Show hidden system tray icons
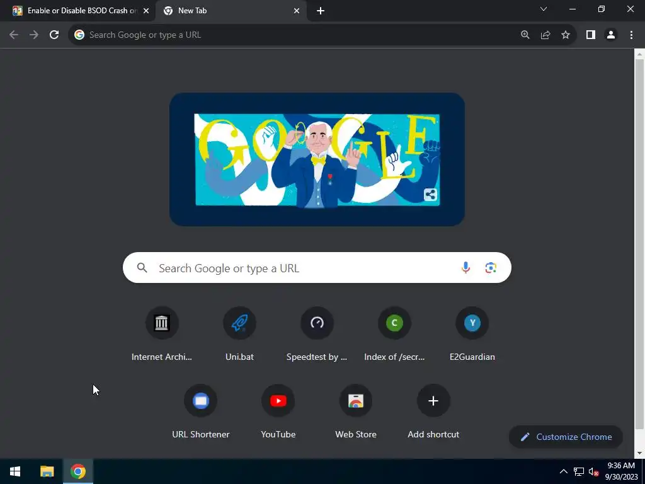Viewport: 645px width, 484px height. [x=564, y=471]
